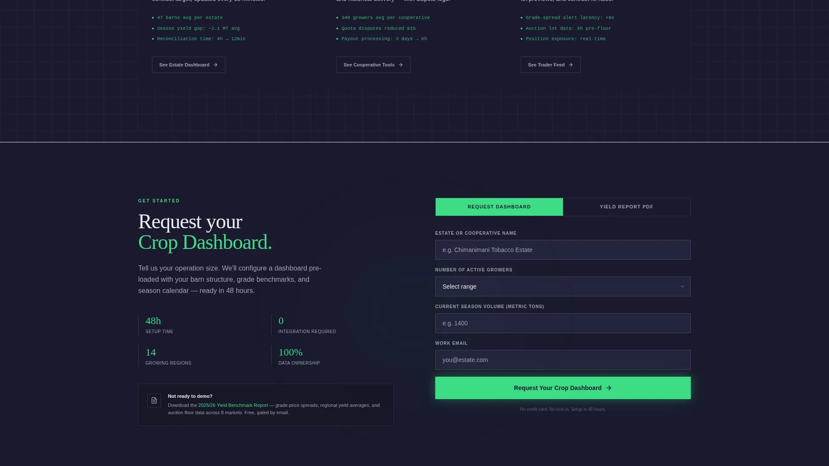This screenshot has width=829, height=466.
Task: Click the arrow icon on See Estate Dashboard
Action: 215,65
